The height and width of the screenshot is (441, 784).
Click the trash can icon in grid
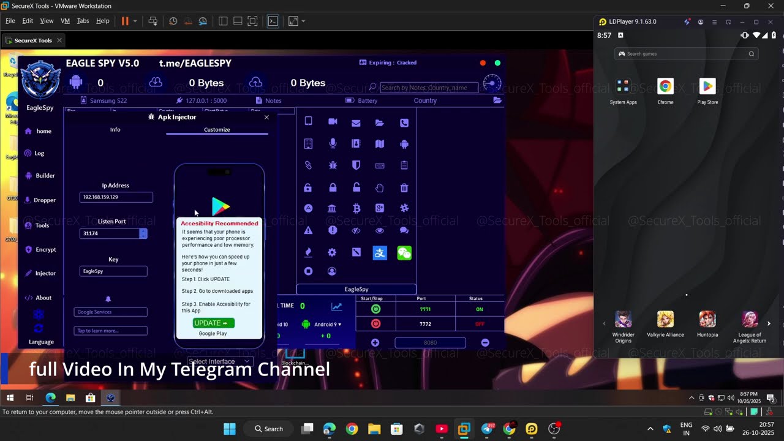coord(404,188)
